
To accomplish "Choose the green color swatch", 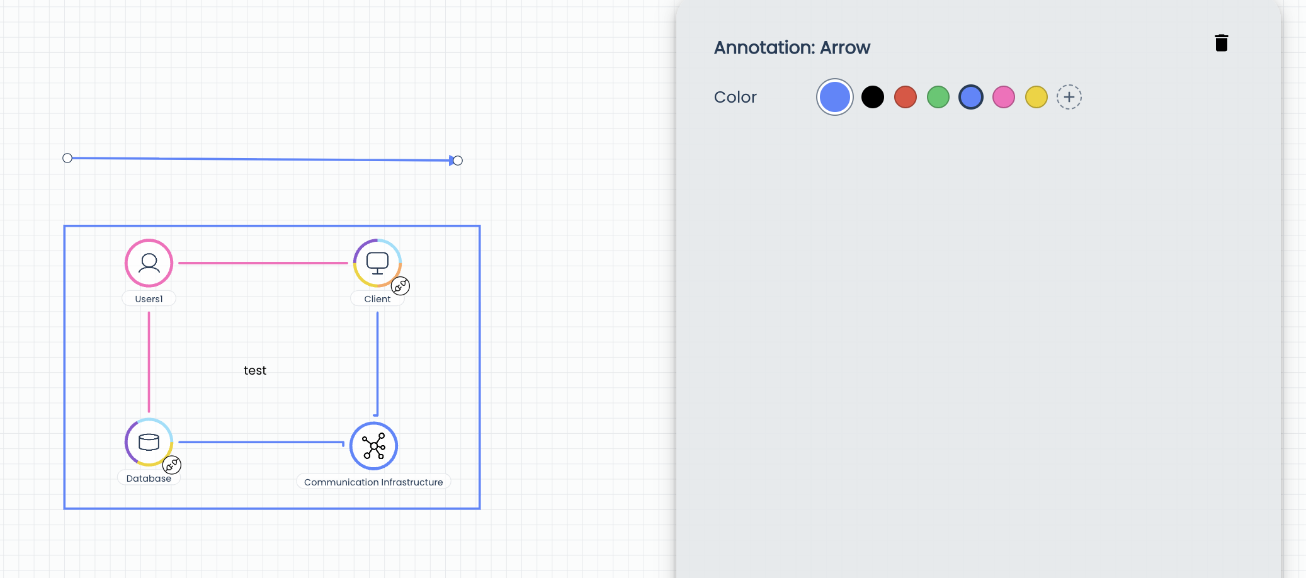I will 938,97.
